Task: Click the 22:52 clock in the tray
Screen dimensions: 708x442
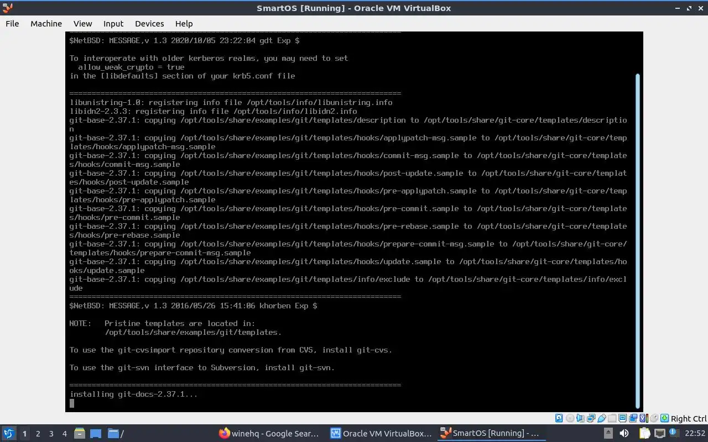Action: (695, 434)
